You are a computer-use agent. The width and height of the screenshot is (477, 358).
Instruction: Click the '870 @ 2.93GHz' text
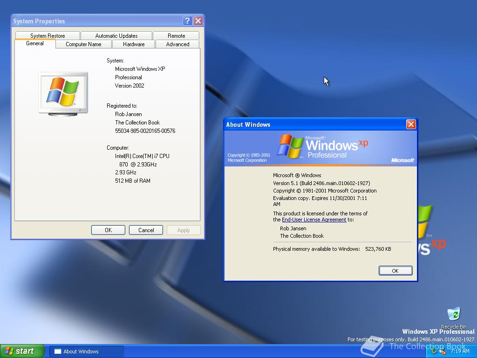138,165
